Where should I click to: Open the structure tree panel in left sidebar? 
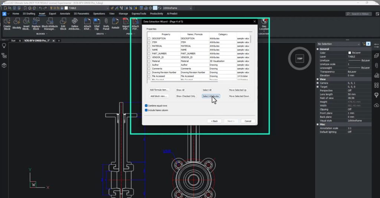pos(4,56)
